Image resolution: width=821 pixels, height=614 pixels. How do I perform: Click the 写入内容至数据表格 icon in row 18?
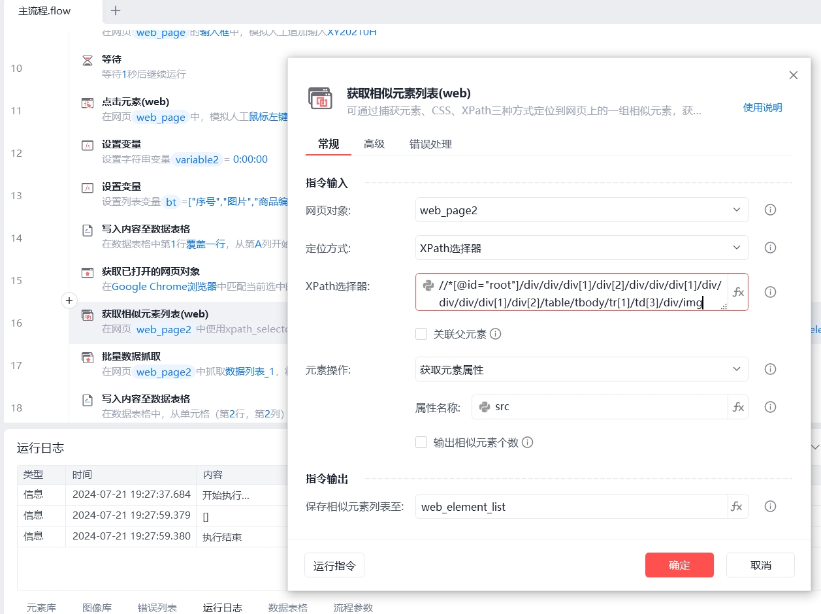(88, 400)
